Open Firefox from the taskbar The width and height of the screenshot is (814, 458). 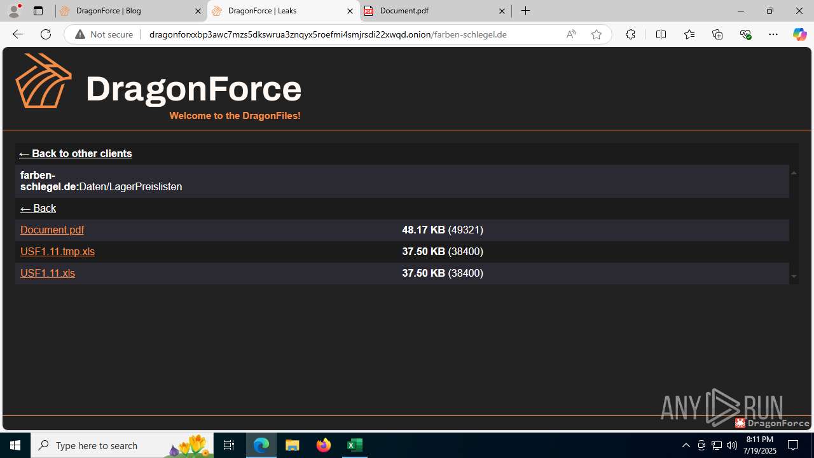pyautogui.click(x=324, y=445)
